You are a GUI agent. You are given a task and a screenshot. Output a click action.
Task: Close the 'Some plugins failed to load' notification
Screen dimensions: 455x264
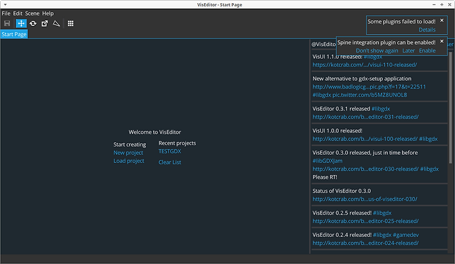point(442,20)
